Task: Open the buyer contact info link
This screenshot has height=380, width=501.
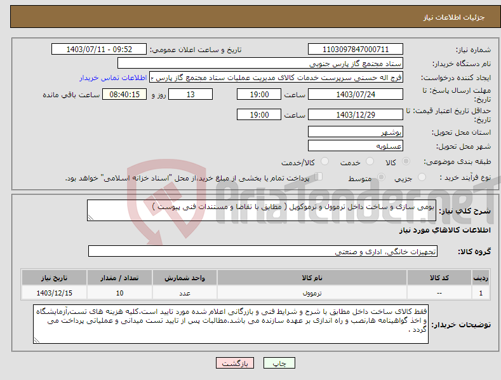Action: pyautogui.click(x=113, y=78)
